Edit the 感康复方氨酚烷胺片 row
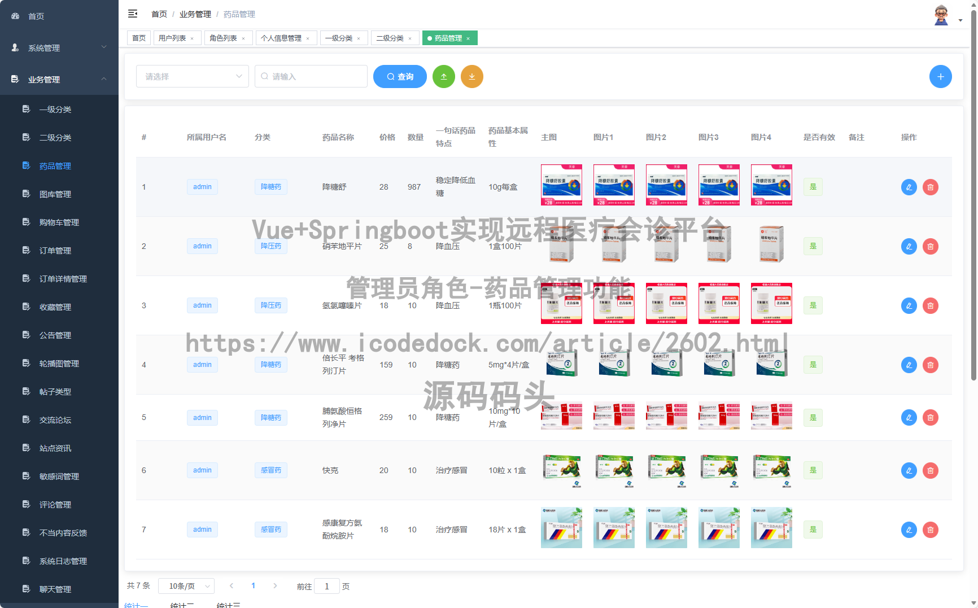 pos(909,530)
